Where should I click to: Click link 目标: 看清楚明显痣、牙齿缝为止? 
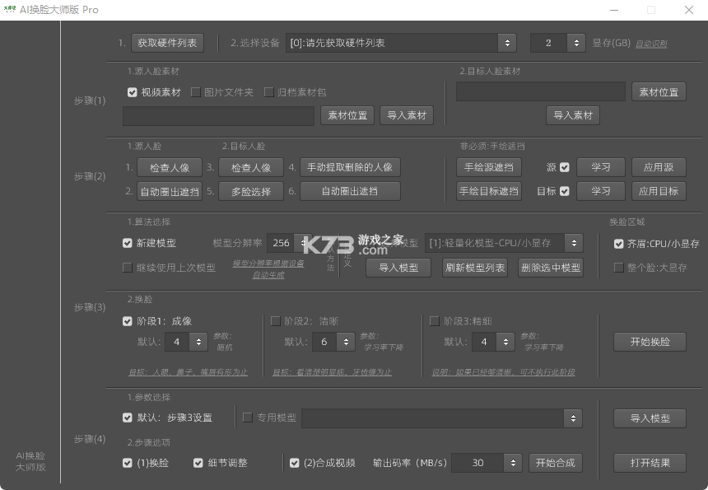pos(332,372)
